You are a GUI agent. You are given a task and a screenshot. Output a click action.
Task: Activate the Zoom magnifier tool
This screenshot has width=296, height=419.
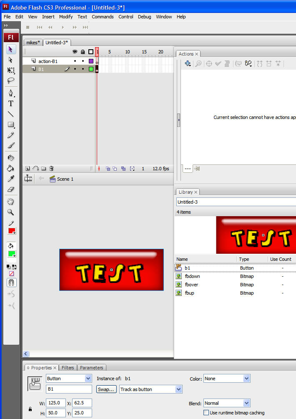11,212
